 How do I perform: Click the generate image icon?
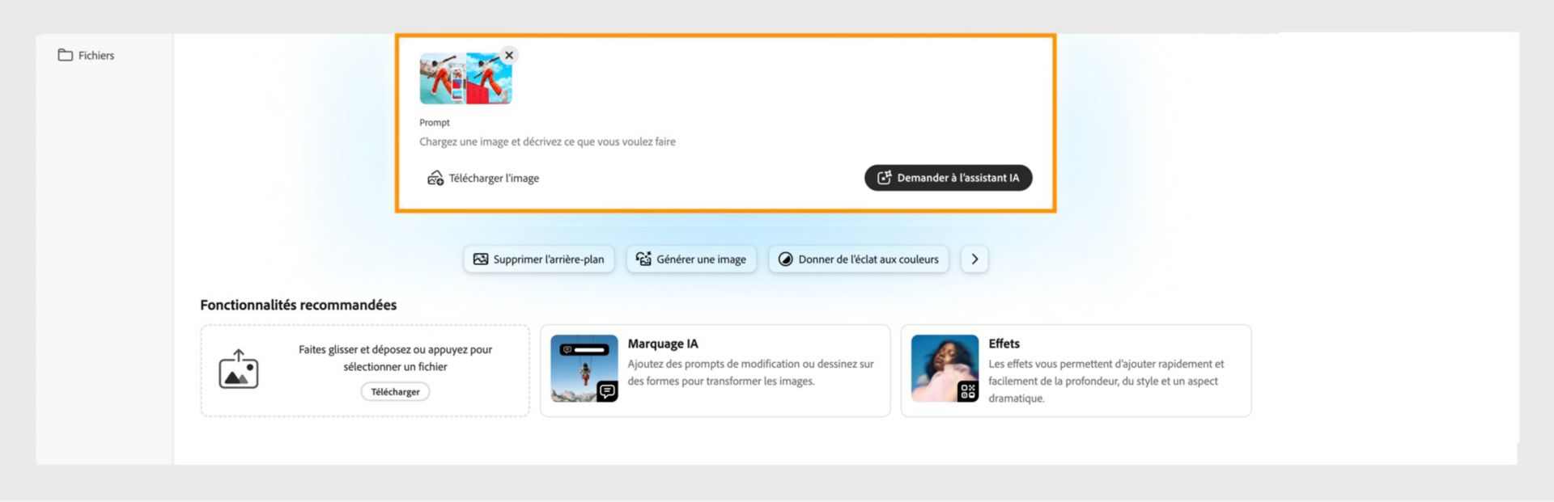pyautogui.click(x=643, y=259)
